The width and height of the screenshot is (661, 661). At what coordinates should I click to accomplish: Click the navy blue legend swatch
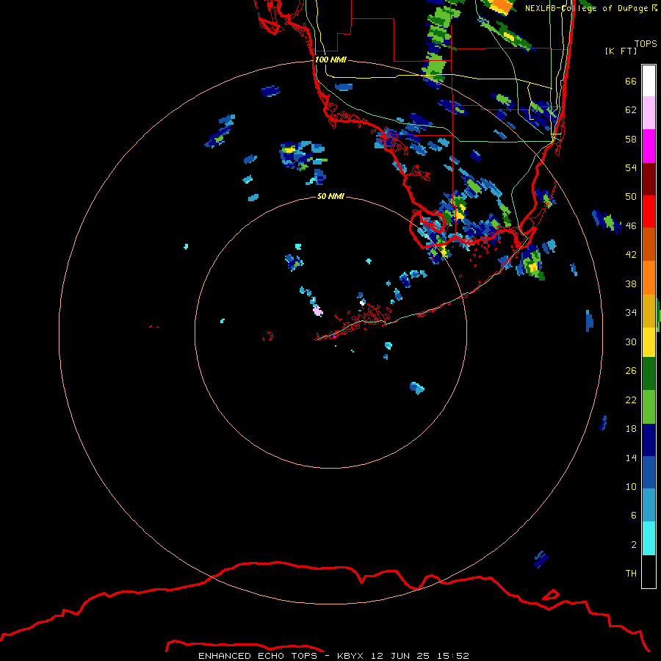point(649,440)
